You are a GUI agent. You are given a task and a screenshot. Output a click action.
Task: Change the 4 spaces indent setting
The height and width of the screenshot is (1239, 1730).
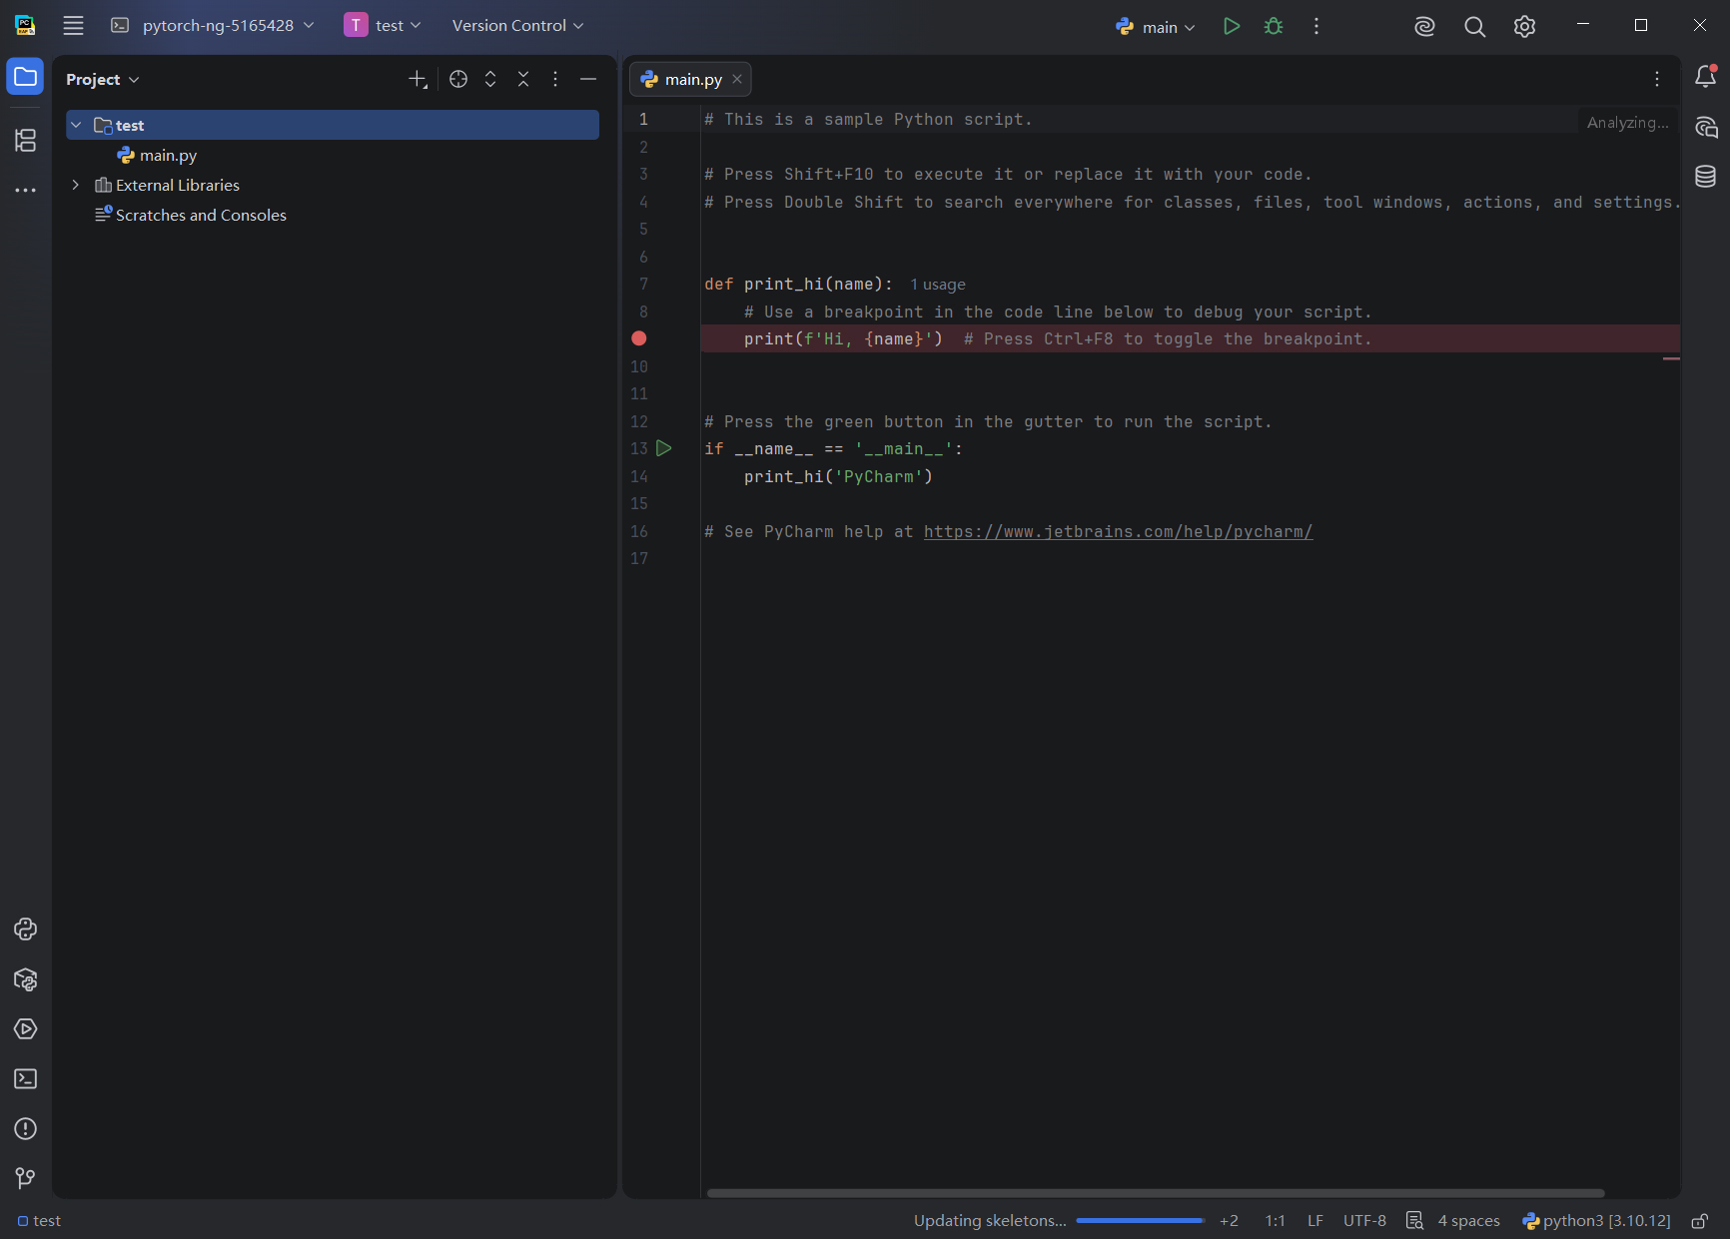1468,1221
